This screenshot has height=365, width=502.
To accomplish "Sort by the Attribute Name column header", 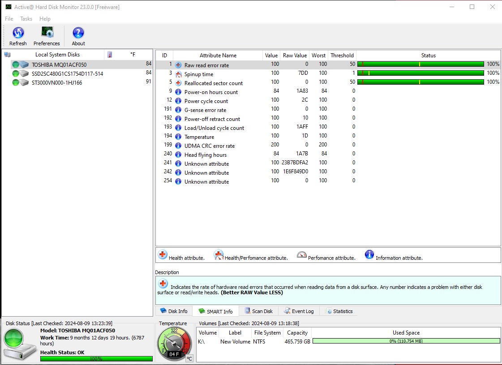I will [x=218, y=56].
